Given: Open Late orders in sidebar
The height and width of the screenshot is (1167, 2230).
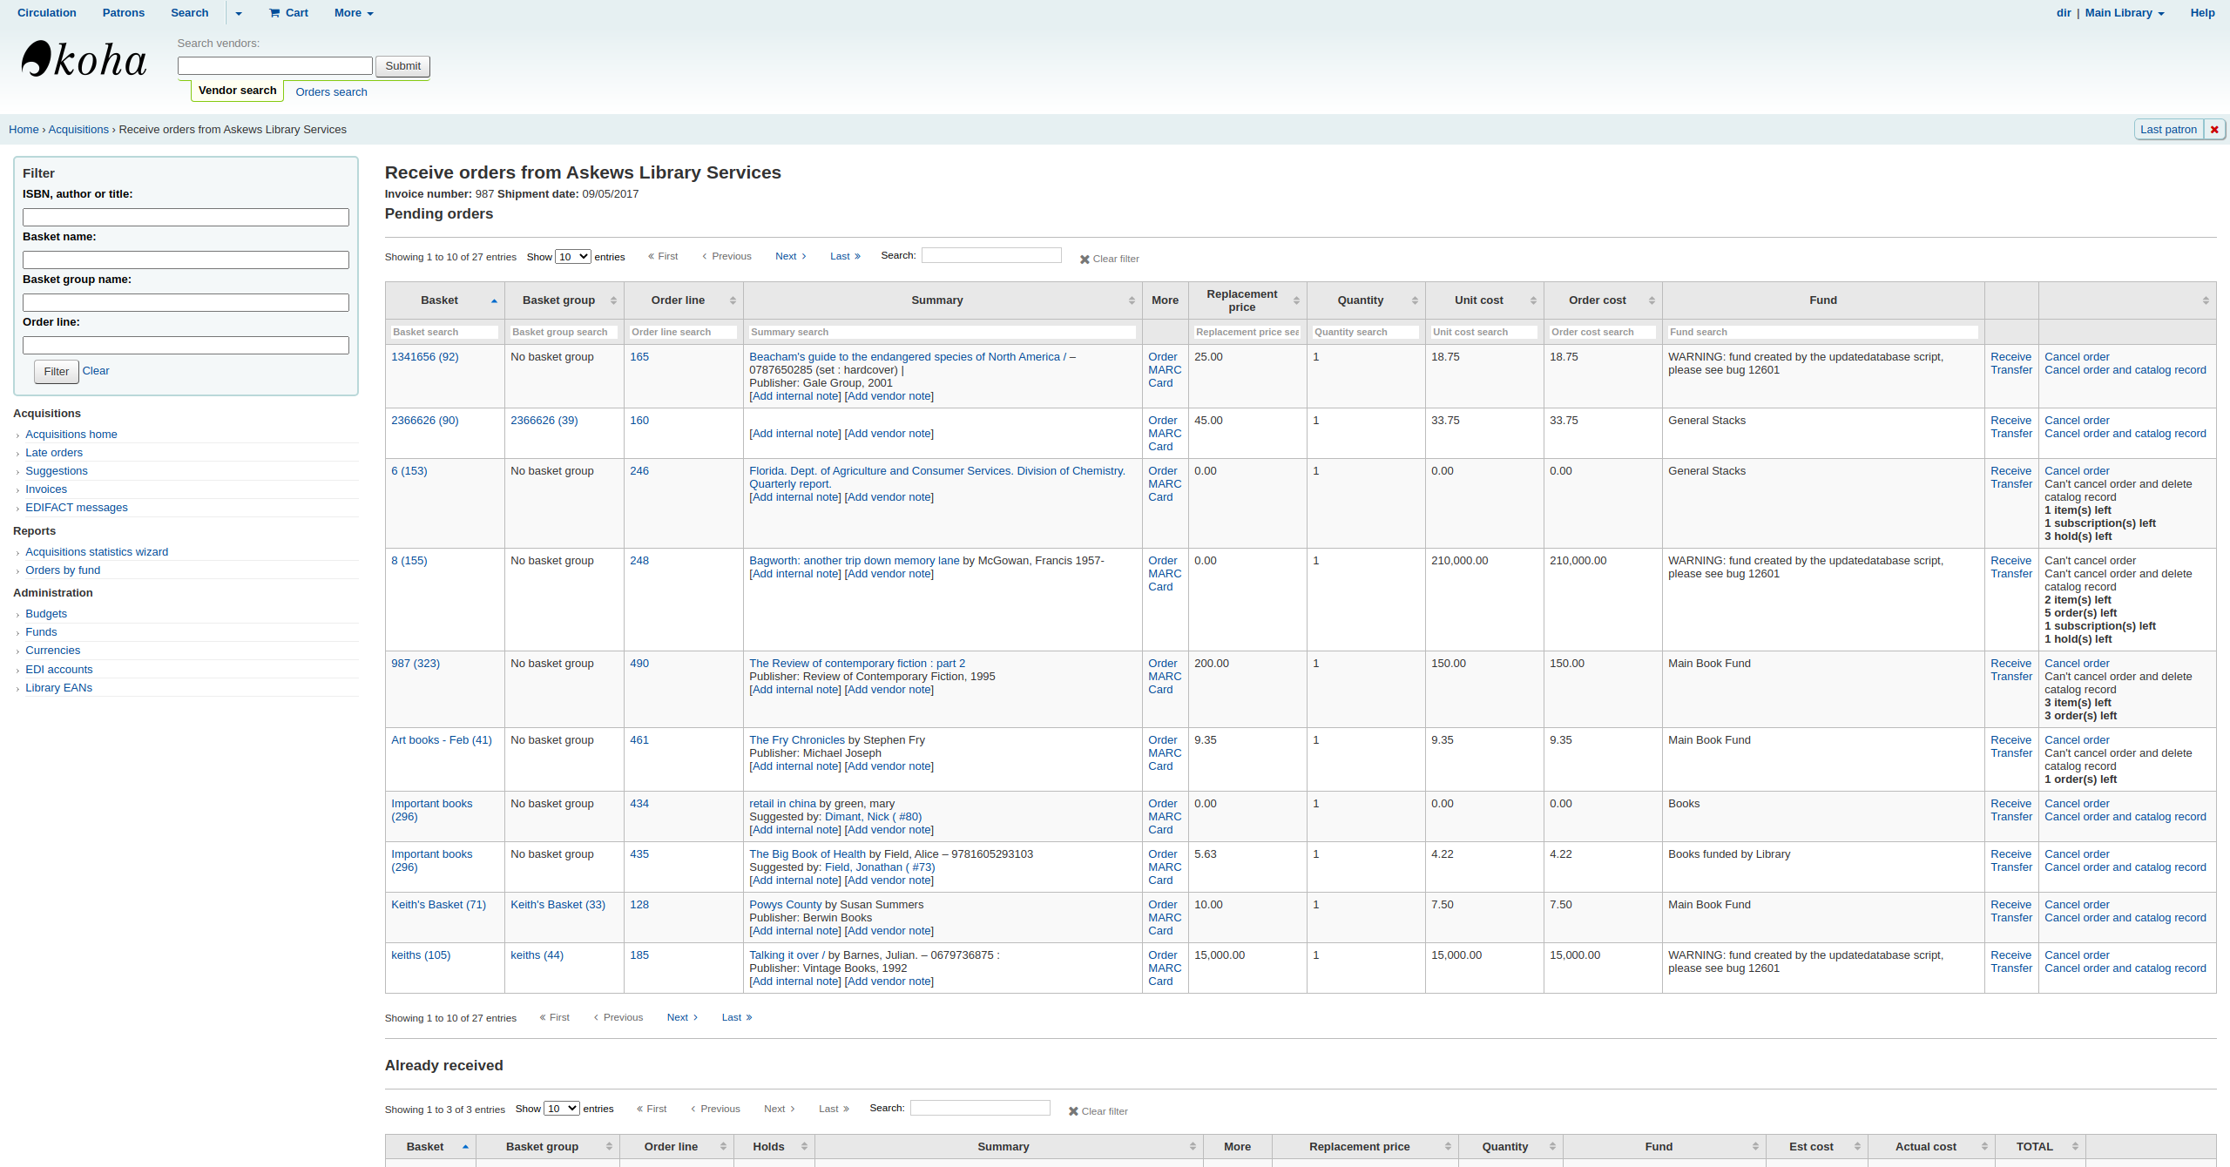Looking at the screenshot, I should tap(54, 453).
